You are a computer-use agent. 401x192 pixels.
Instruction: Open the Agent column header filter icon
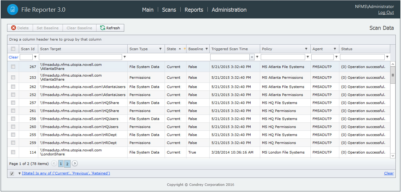click(x=335, y=49)
